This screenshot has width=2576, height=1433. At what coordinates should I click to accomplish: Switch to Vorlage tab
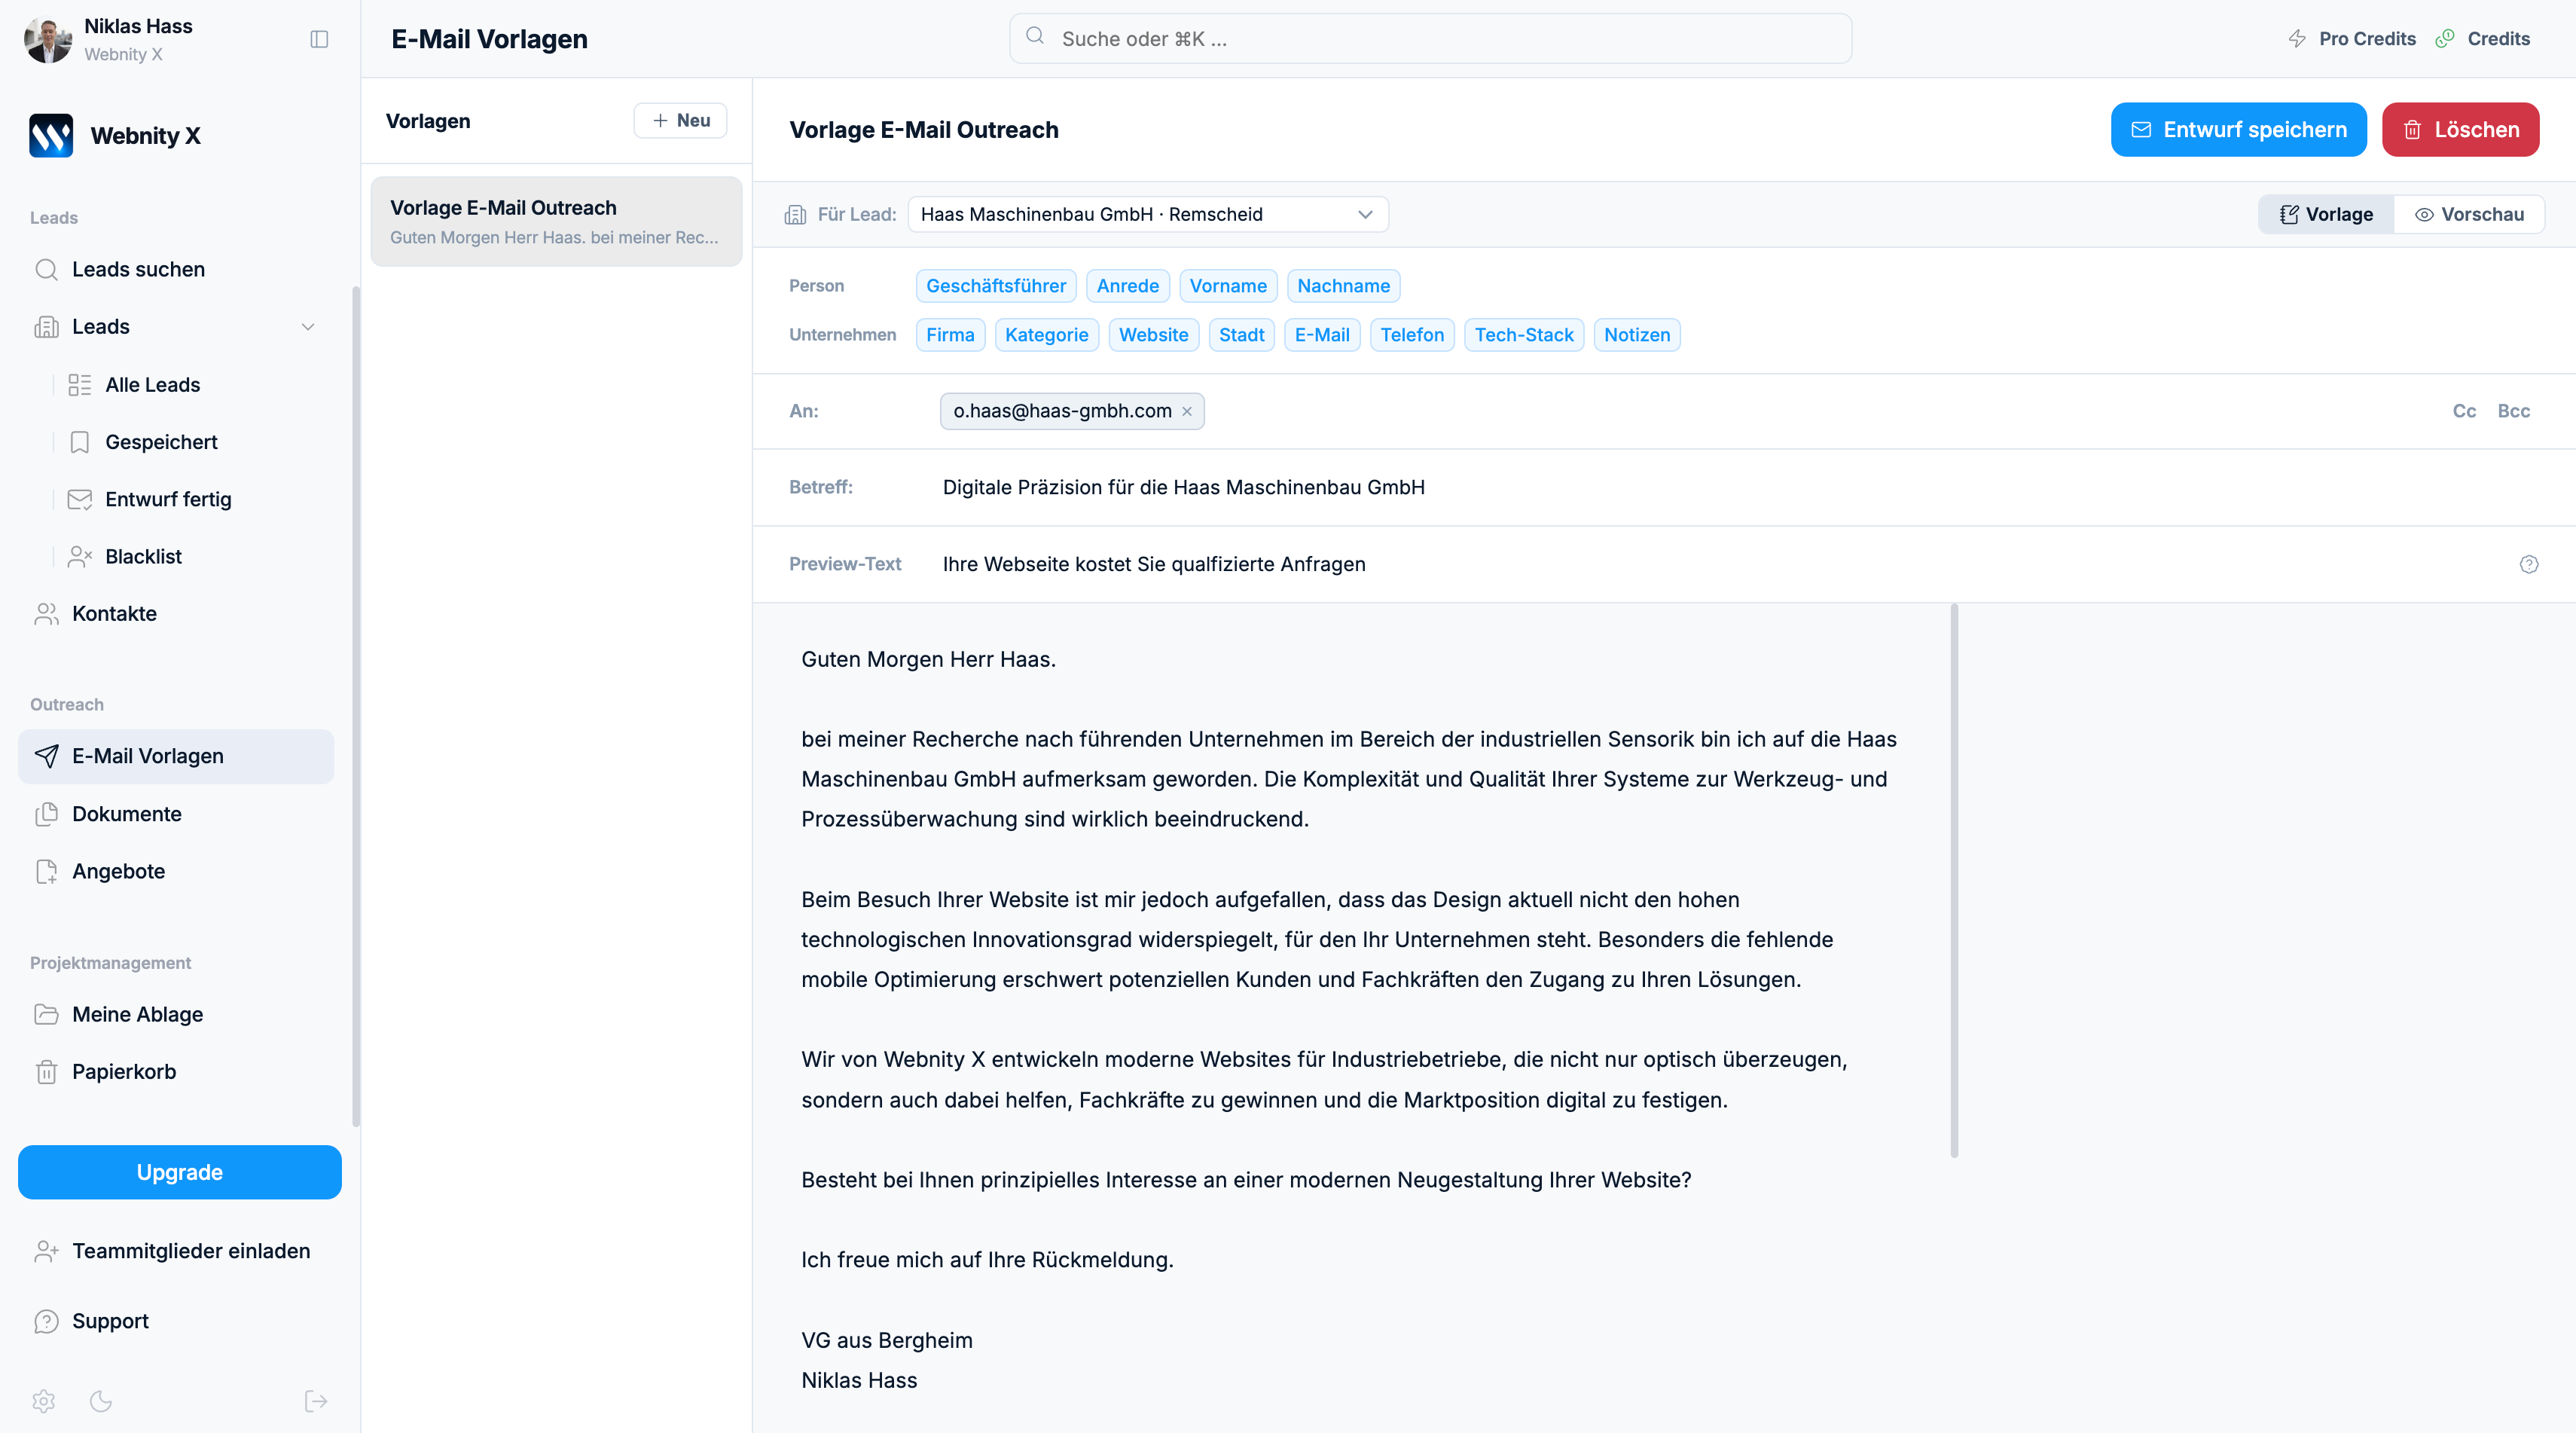[x=2326, y=214]
